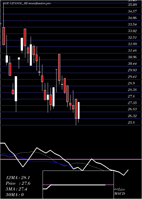Click the 34.06 price axis label

(x=132, y=18)
